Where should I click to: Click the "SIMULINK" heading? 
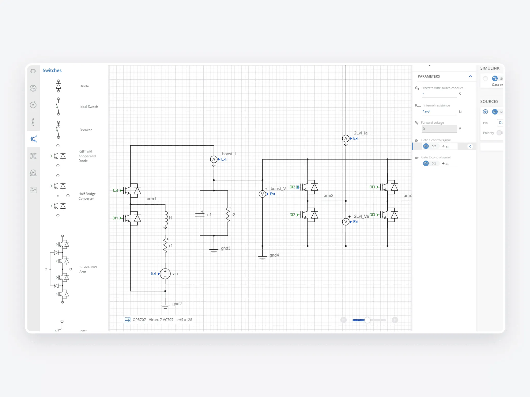[x=490, y=68]
